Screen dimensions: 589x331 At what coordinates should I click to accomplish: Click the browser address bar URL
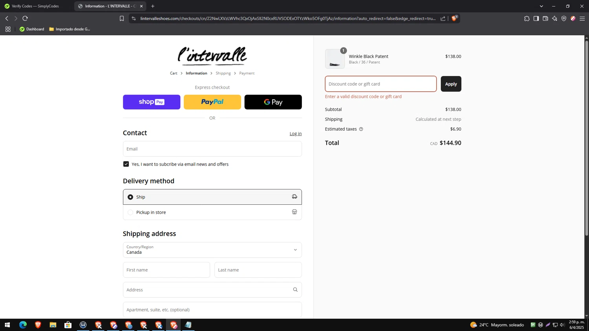click(x=288, y=18)
